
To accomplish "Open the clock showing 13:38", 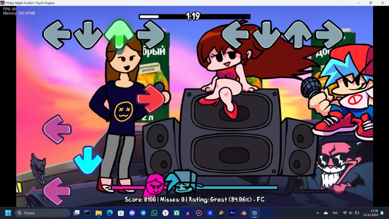I will click(x=371, y=213).
